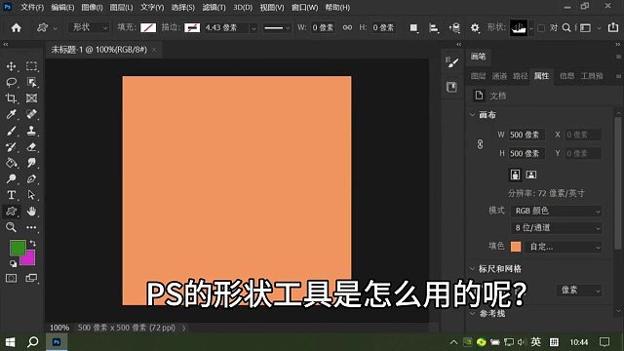Open the custom shape picker dropdown
The image size is (624, 351).
point(530,28)
